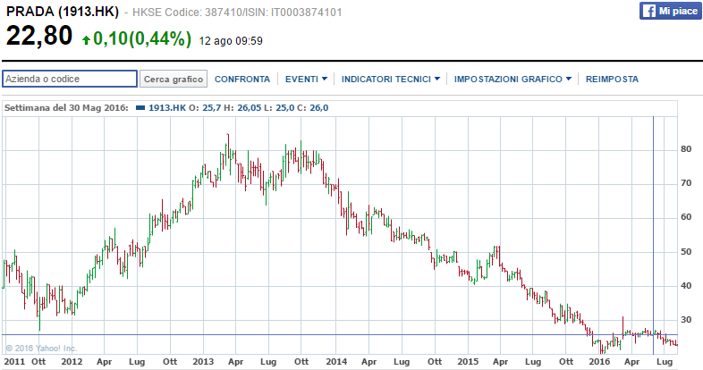
Task: Focus the 'Azienda o codice' search field
Action: tap(70, 79)
